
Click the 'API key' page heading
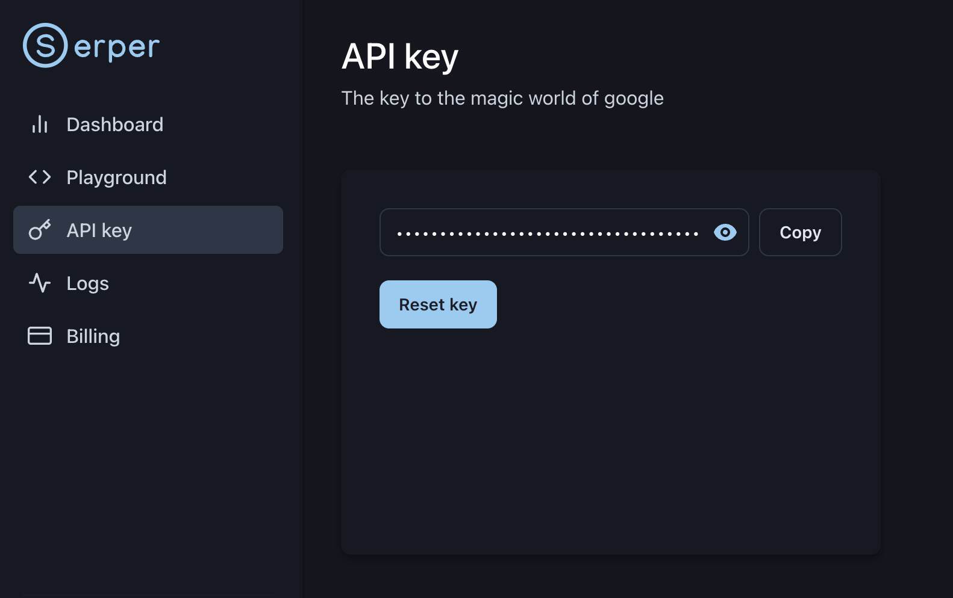[x=400, y=57]
